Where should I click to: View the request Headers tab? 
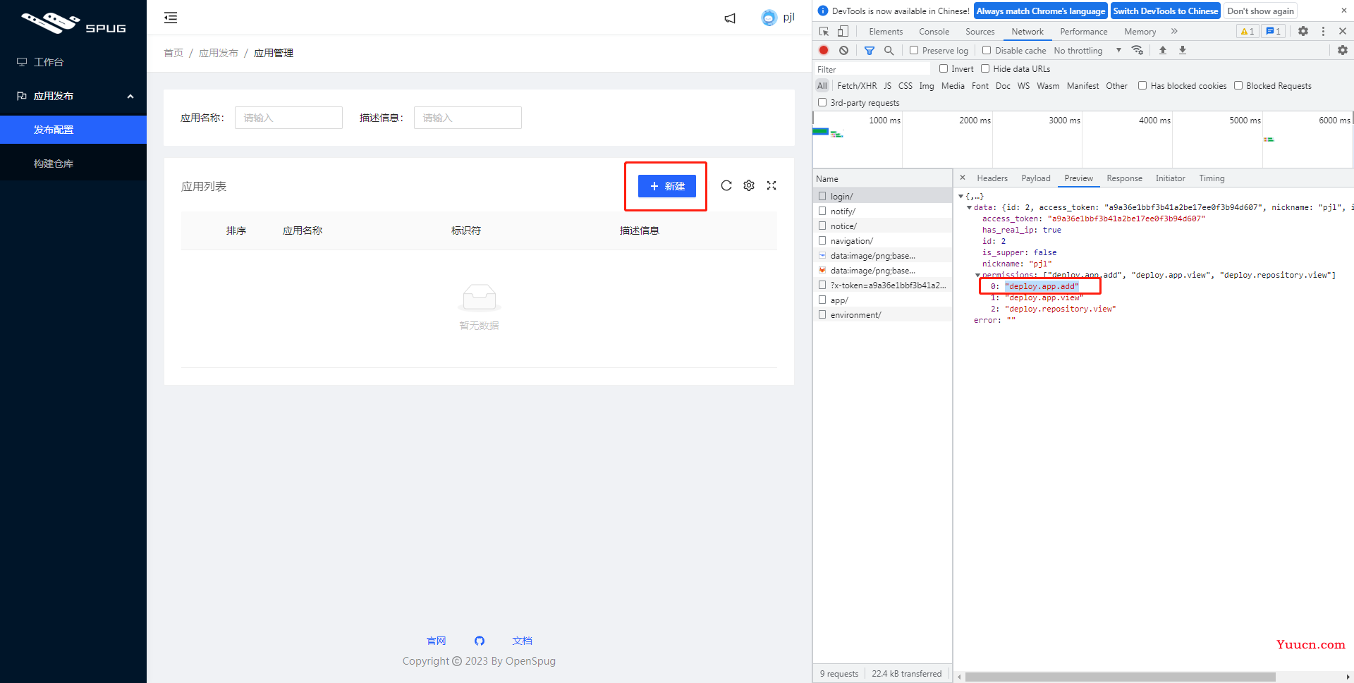tap(992, 178)
